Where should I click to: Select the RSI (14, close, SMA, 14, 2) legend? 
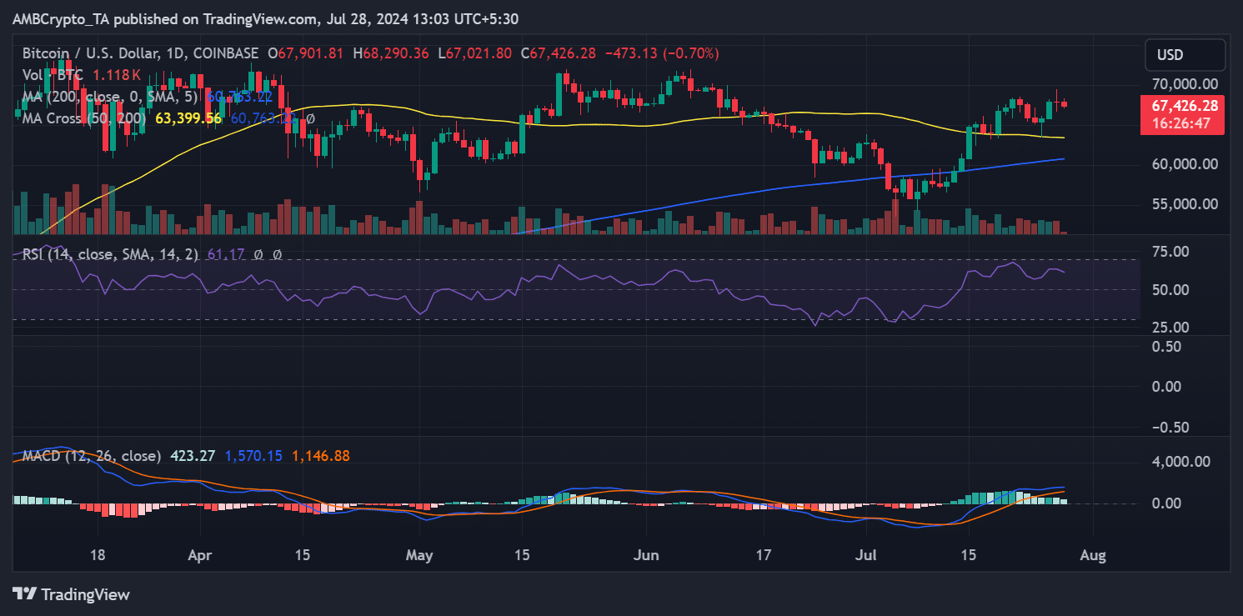click(110, 254)
